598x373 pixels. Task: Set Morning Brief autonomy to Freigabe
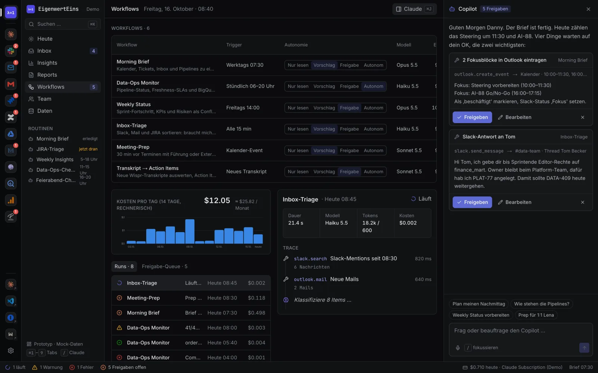[349, 65]
